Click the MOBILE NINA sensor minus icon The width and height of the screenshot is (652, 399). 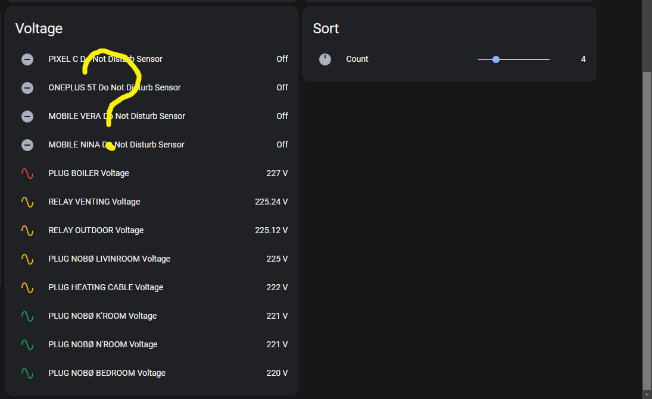[27, 144]
